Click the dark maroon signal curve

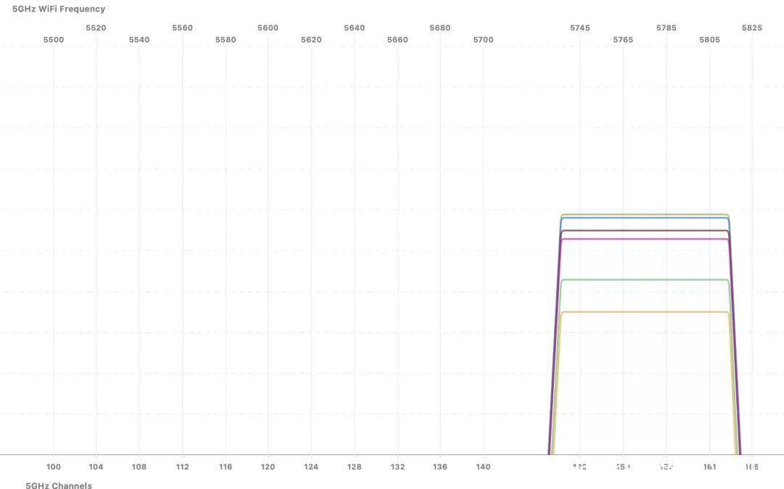[x=645, y=231]
